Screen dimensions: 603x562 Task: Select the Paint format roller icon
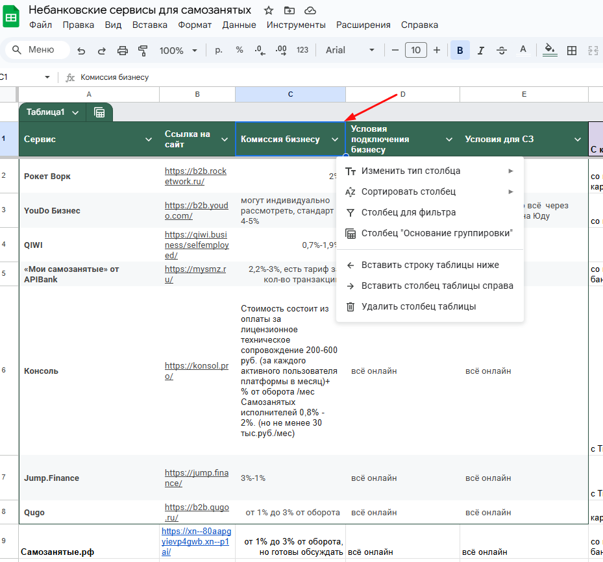[143, 51]
